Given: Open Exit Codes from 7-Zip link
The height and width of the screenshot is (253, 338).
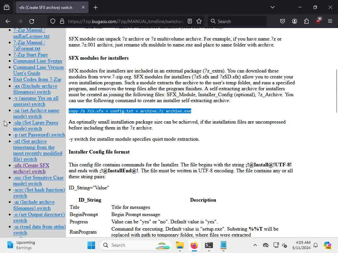Looking at the screenshot, I should pos(37,79).
